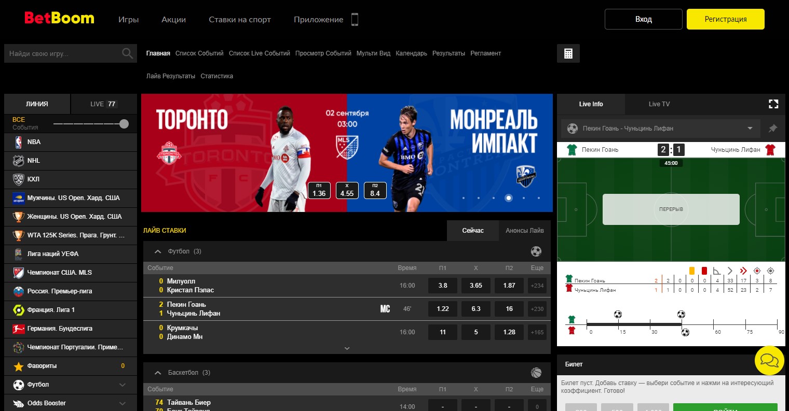The height and width of the screenshot is (411, 789).
Task: Click the mobile phone app icon
Action: point(355,20)
